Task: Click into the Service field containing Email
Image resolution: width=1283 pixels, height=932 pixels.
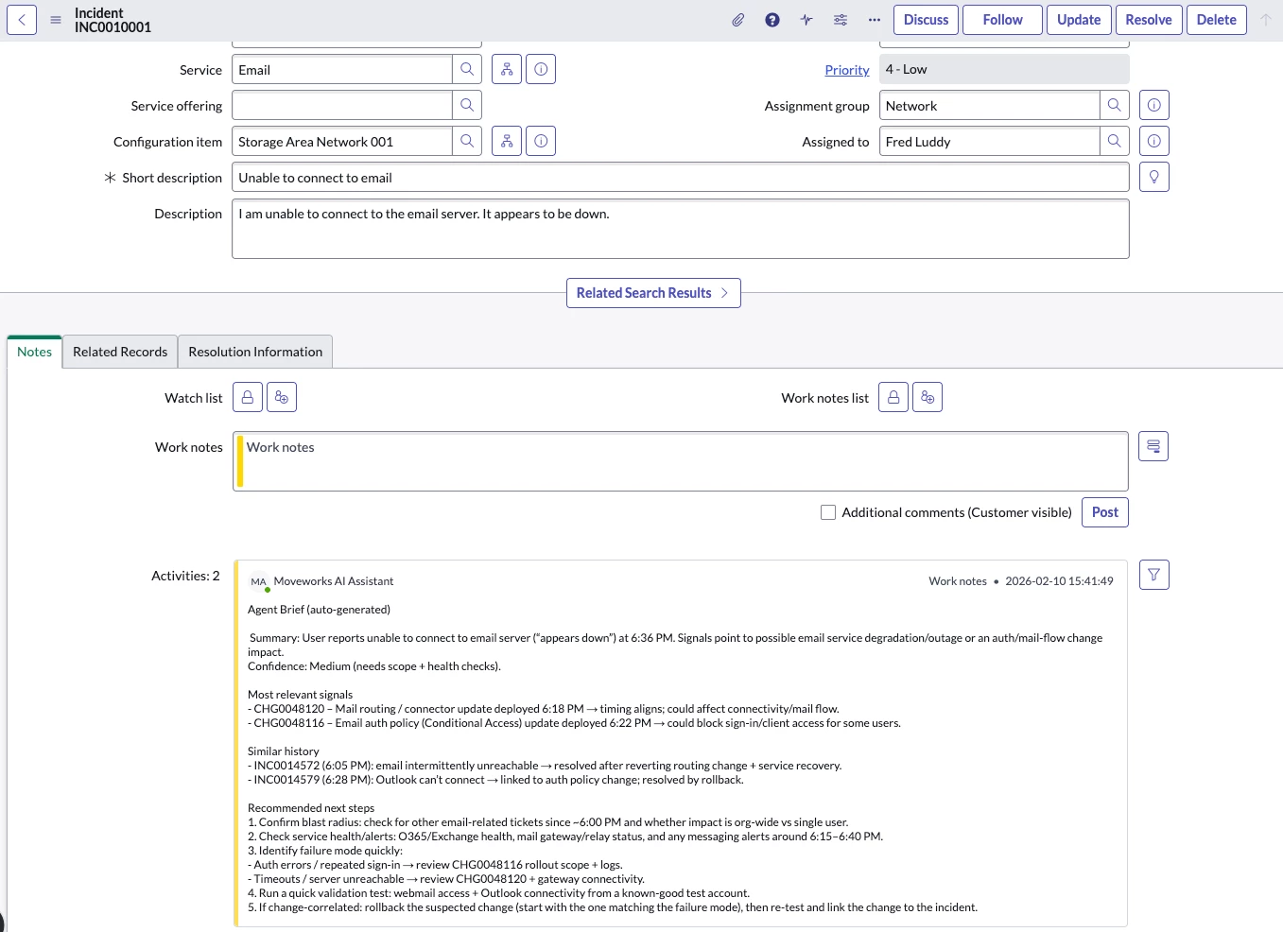Action: (342, 70)
